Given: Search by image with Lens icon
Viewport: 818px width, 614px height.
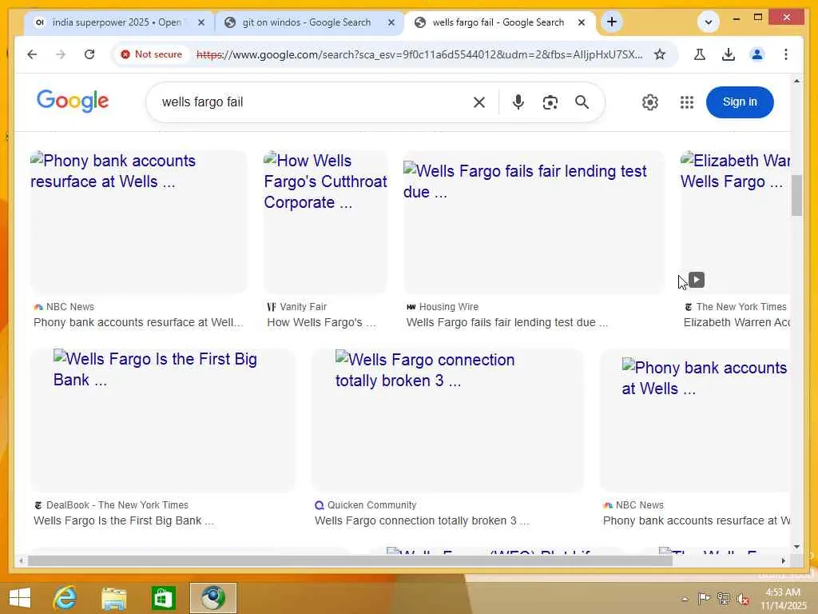Looking at the screenshot, I should [550, 102].
